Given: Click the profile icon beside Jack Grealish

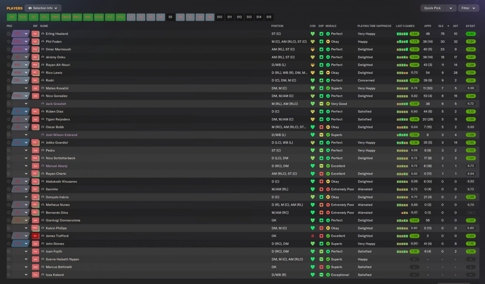Looking at the screenshot, I should pos(43,104).
